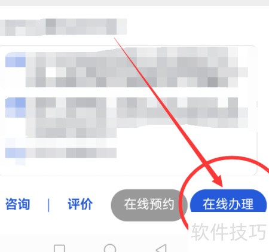Screen dimensions: 269x252
Task: Click the divider between 咨询 and 评价
Action: (48, 205)
